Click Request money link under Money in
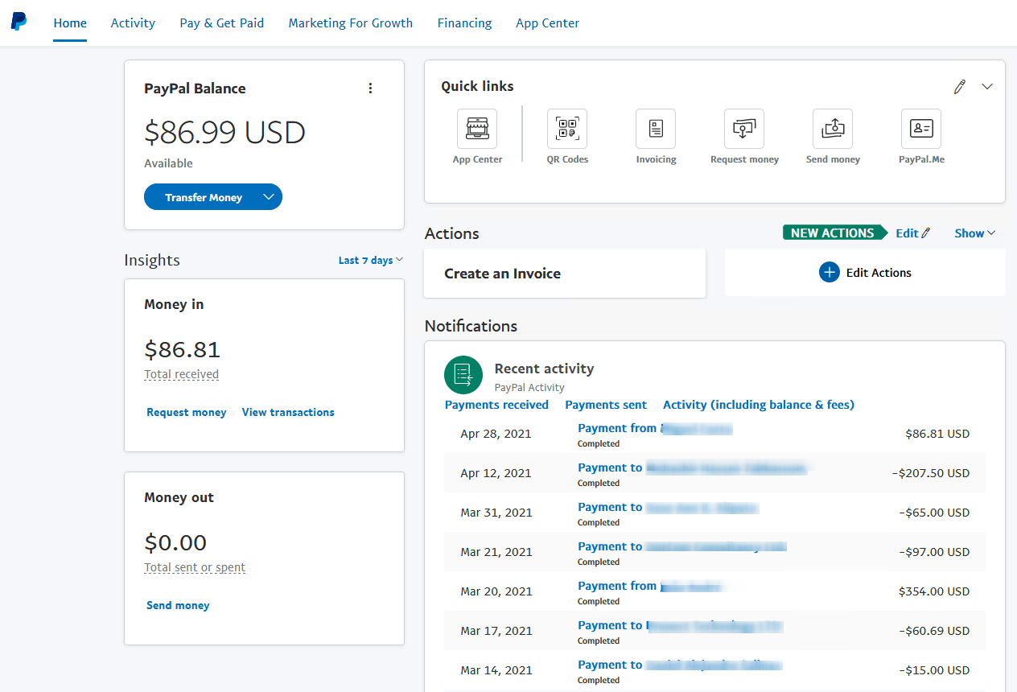 187,412
